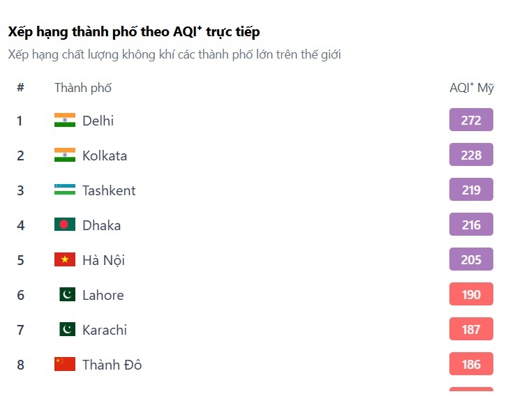Click the India flag next to Kolkata

click(x=65, y=155)
